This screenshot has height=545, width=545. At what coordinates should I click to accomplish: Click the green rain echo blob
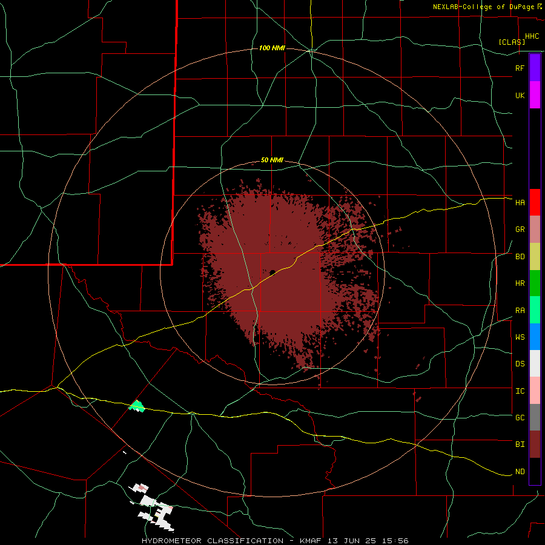137,406
